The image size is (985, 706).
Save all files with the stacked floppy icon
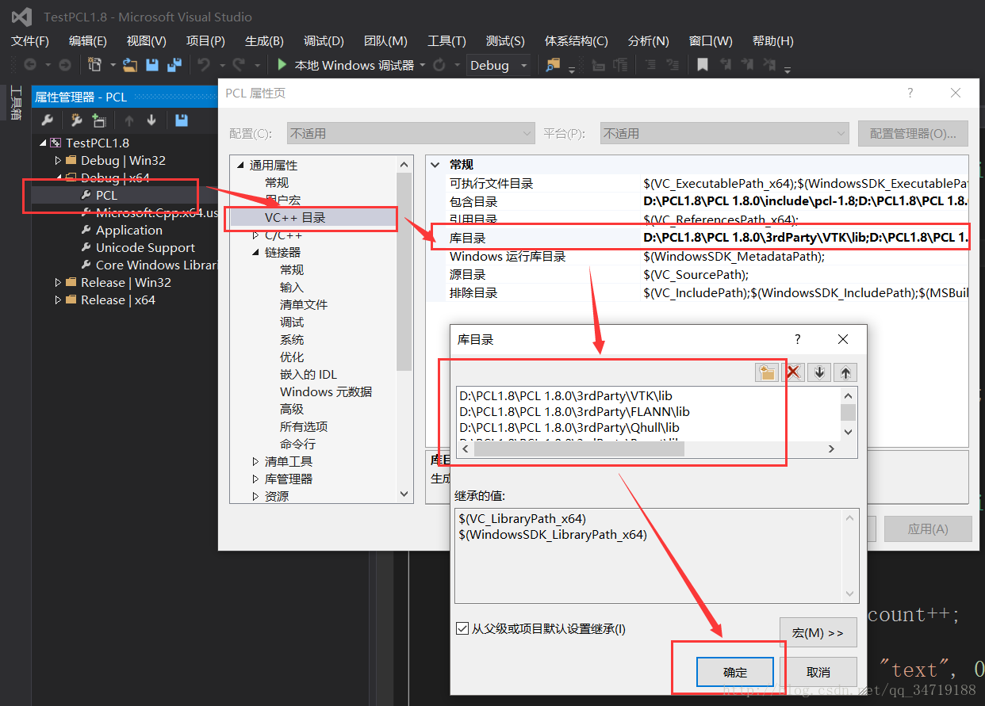pyautogui.click(x=174, y=65)
